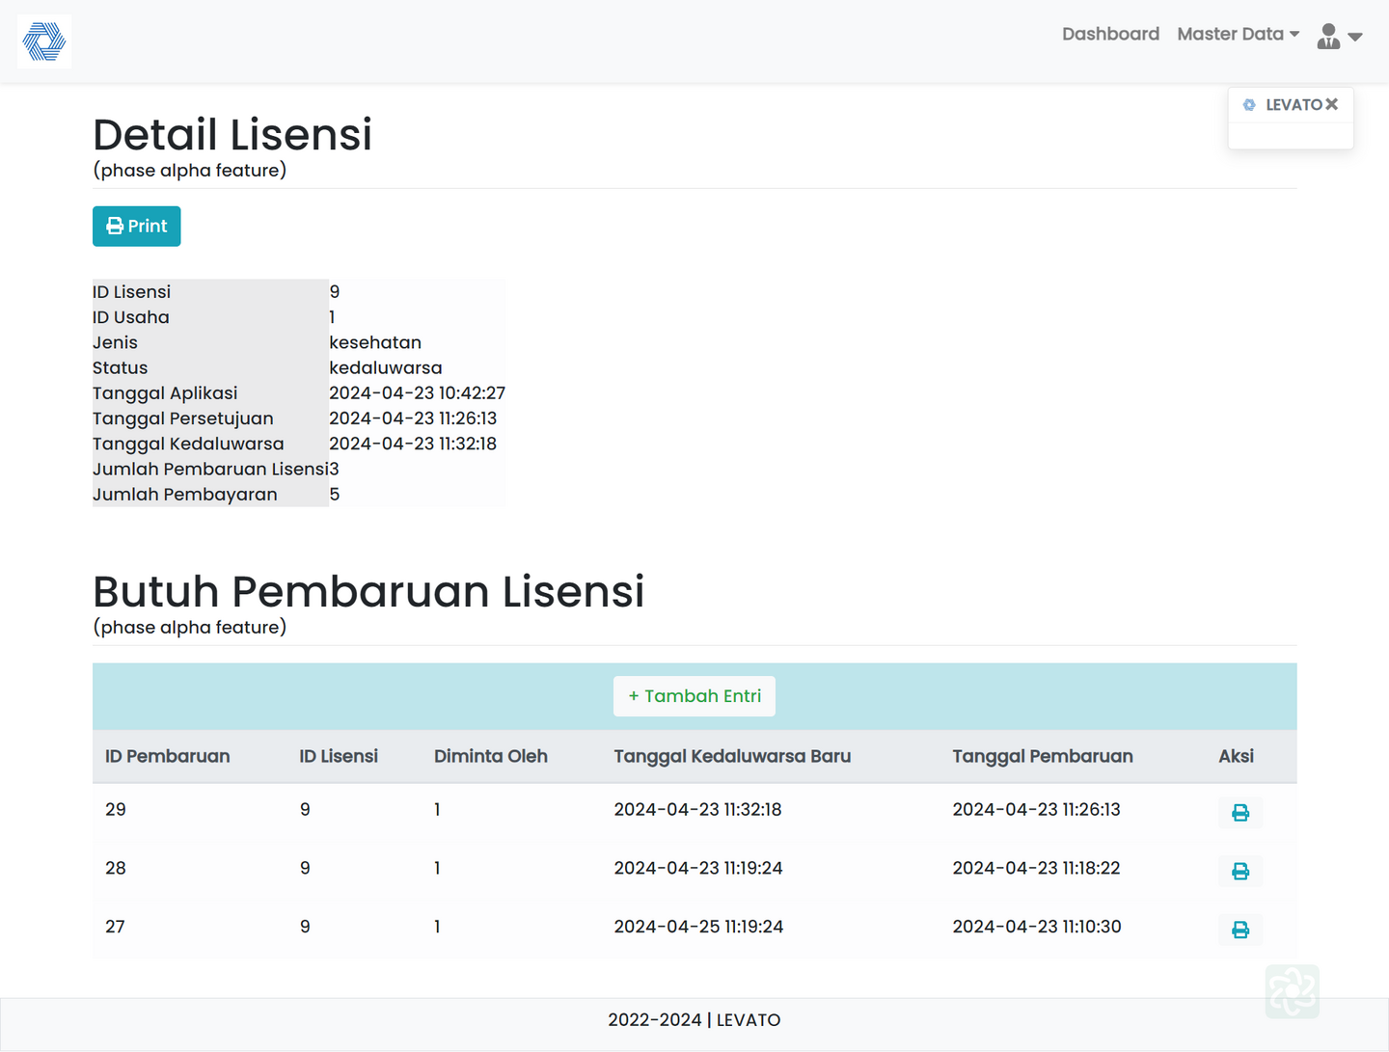
Task: Click the Diminta Oleh column header
Action: [x=490, y=756]
